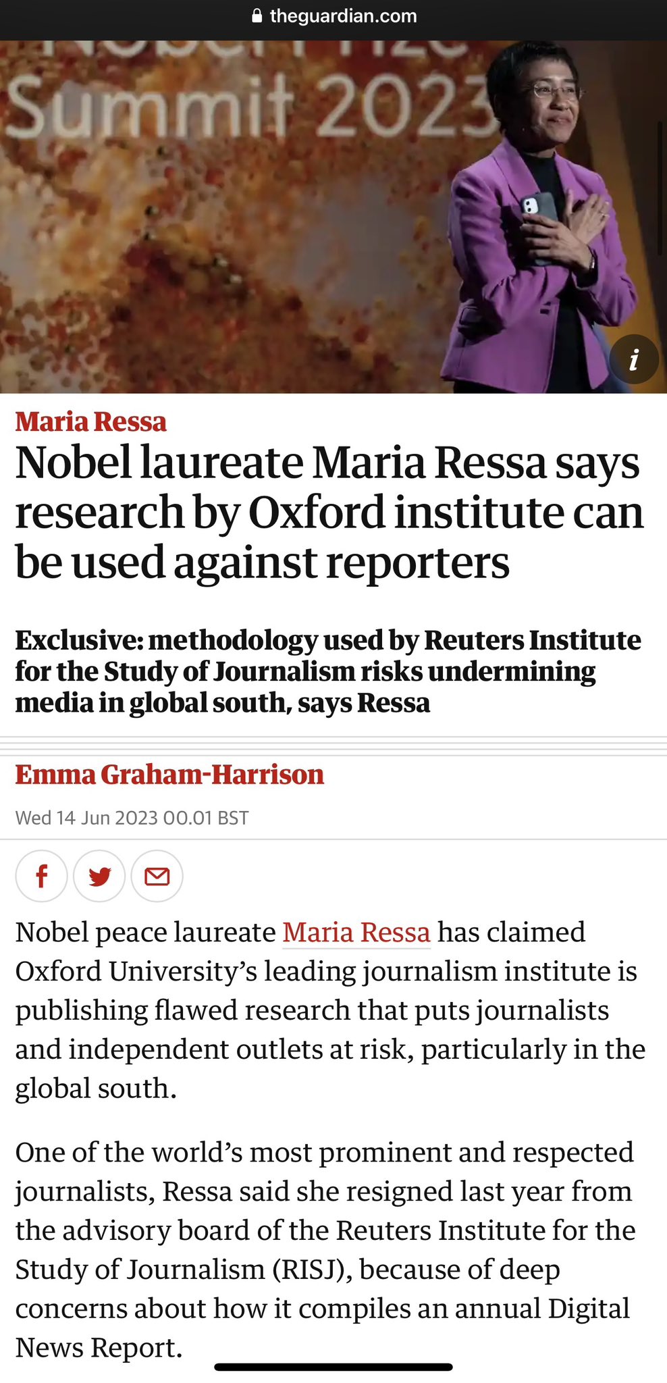Open the theguardian.com address field
The height and width of the screenshot is (1383, 667).
tap(343, 16)
